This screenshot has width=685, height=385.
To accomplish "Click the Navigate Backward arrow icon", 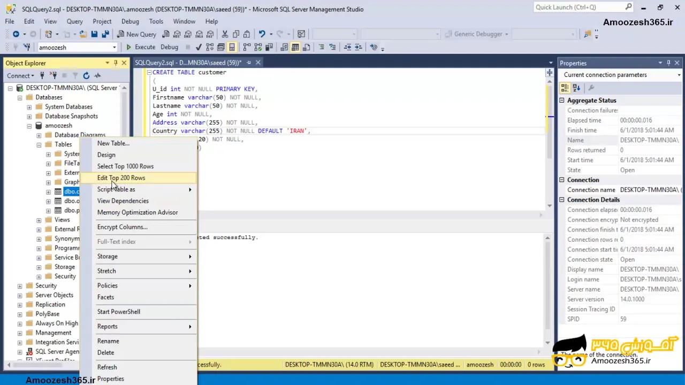I will coord(16,34).
